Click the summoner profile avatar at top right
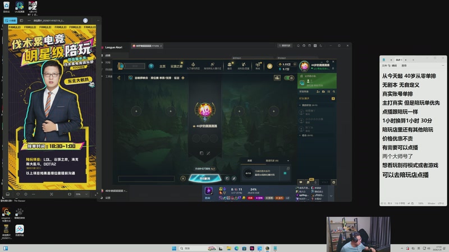The width and height of the screenshot is (449, 252). (x=304, y=66)
